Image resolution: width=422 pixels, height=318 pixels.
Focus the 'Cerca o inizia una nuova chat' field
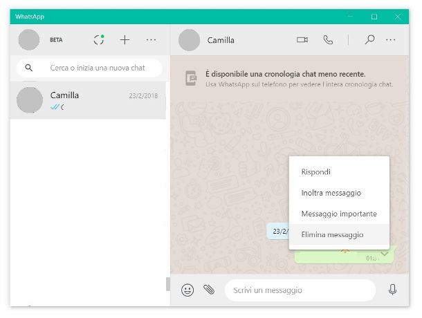pos(90,68)
